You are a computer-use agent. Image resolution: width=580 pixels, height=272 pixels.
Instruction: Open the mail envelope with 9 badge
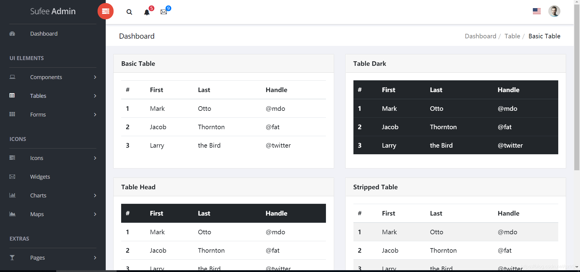point(164,12)
